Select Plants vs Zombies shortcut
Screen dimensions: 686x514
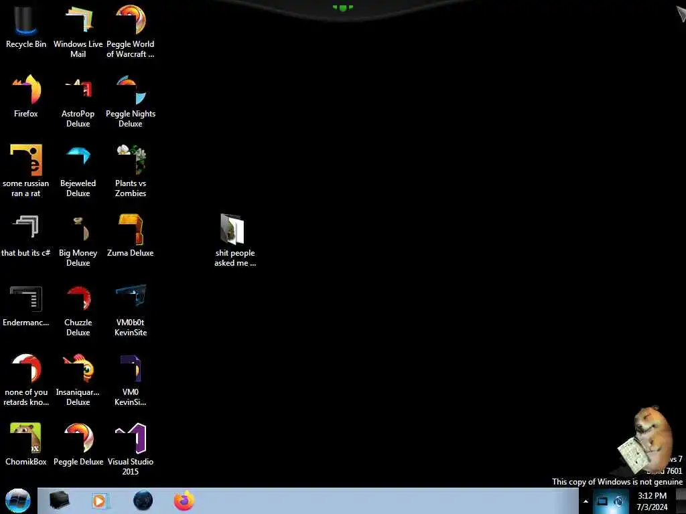click(x=131, y=171)
